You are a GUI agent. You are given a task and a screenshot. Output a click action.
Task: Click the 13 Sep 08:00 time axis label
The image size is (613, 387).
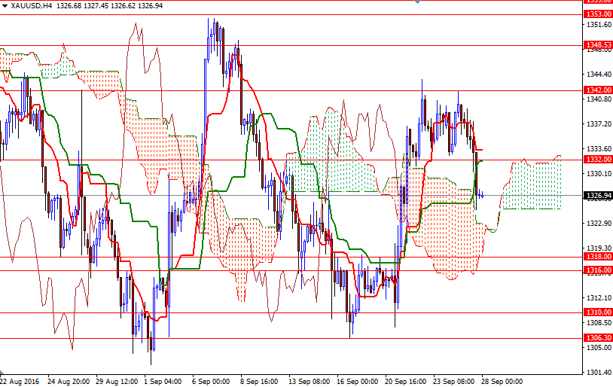click(x=308, y=382)
